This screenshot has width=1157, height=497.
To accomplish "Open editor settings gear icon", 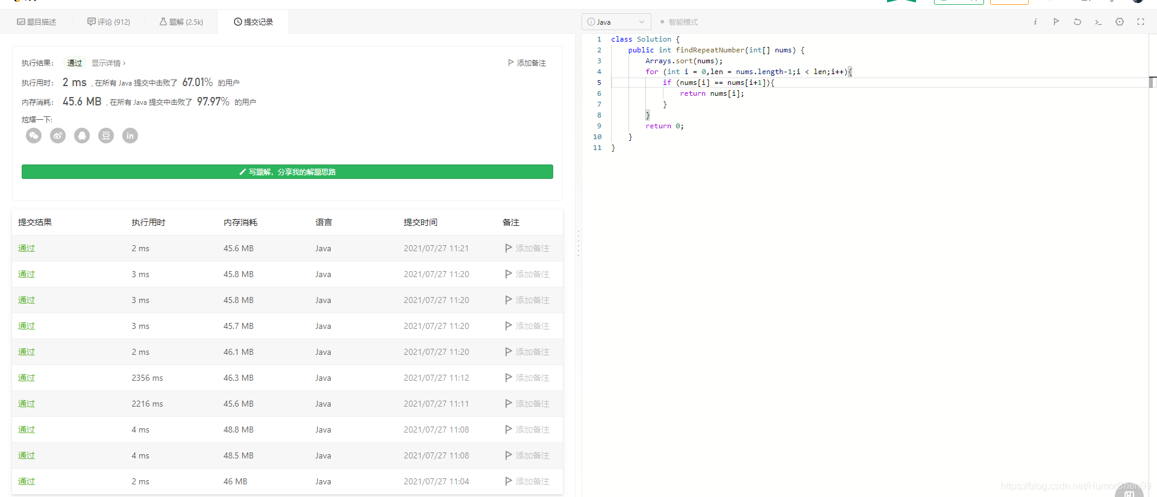I will click(x=1120, y=22).
